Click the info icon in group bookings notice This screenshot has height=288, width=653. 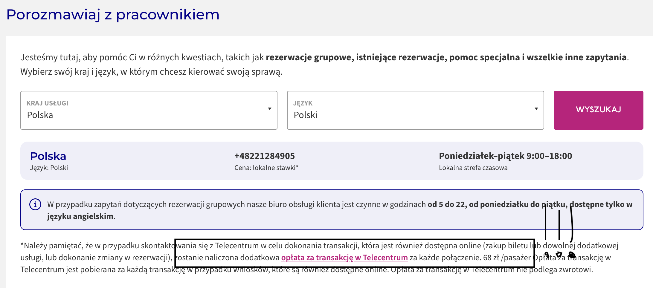(35, 204)
